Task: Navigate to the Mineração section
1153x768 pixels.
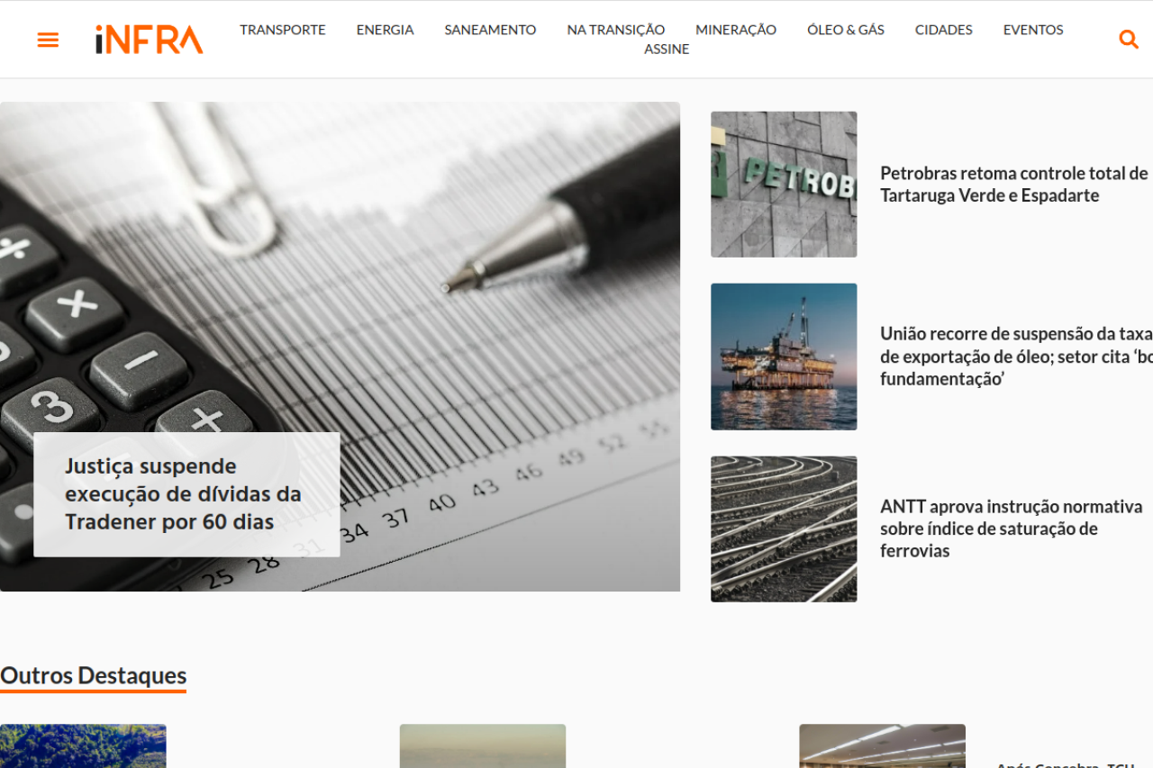Action: tap(735, 30)
